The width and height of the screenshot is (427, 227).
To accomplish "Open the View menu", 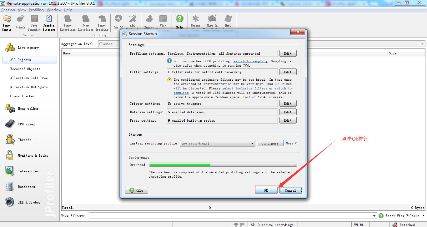I will click(22, 10).
